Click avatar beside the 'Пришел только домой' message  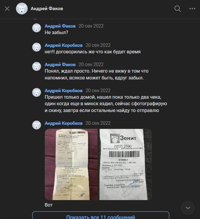click(37, 92)
